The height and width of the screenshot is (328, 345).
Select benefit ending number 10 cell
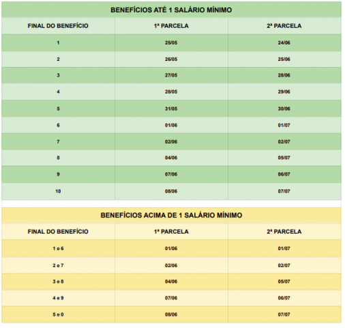[x=58, y=191]
